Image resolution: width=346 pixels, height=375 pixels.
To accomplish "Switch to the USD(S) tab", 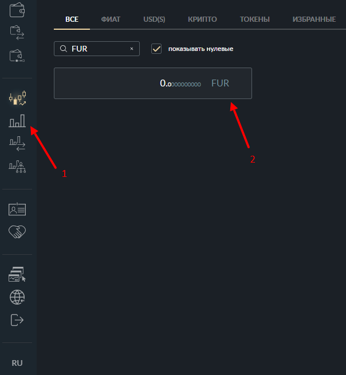I will (154, 19).
